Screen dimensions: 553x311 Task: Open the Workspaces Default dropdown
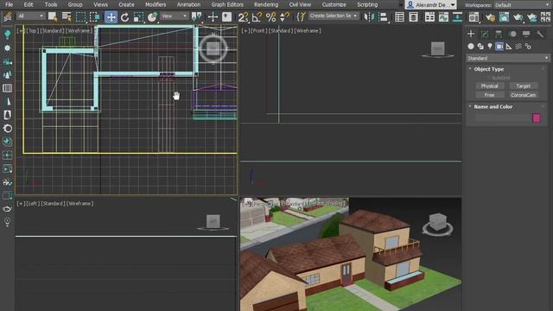pos(522,5)
